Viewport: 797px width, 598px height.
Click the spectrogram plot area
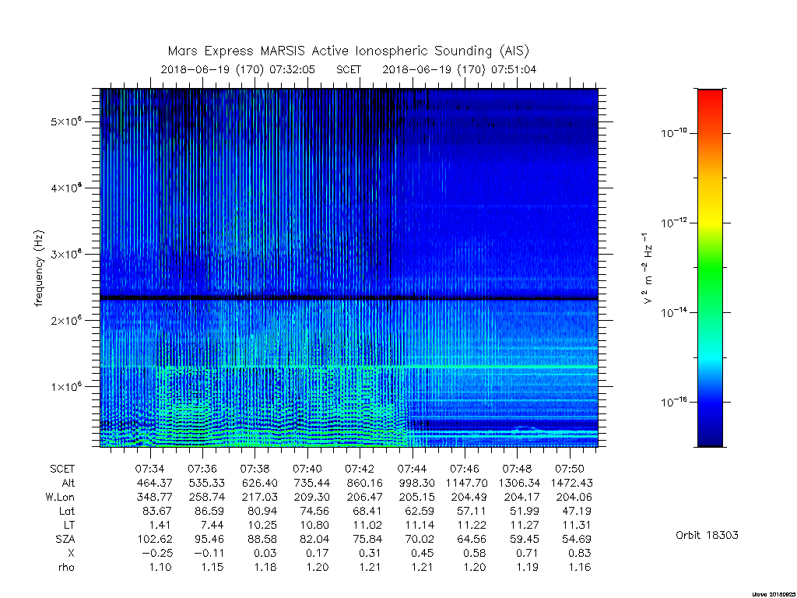pyautogui.click(x=349, y=268)
